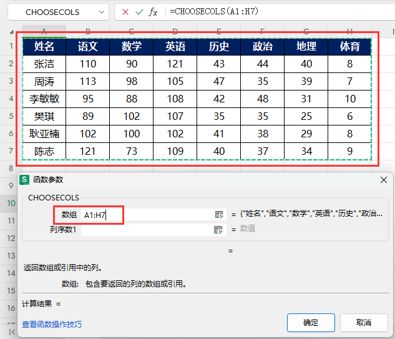
Task: Open range selector for 列序数1 field
Action: coord(218,230)
